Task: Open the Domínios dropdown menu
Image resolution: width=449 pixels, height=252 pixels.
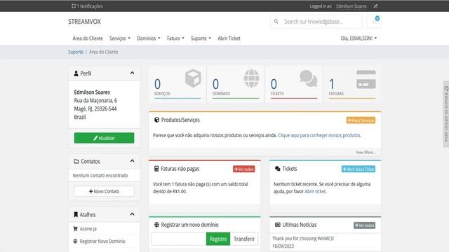Action: 148,38
